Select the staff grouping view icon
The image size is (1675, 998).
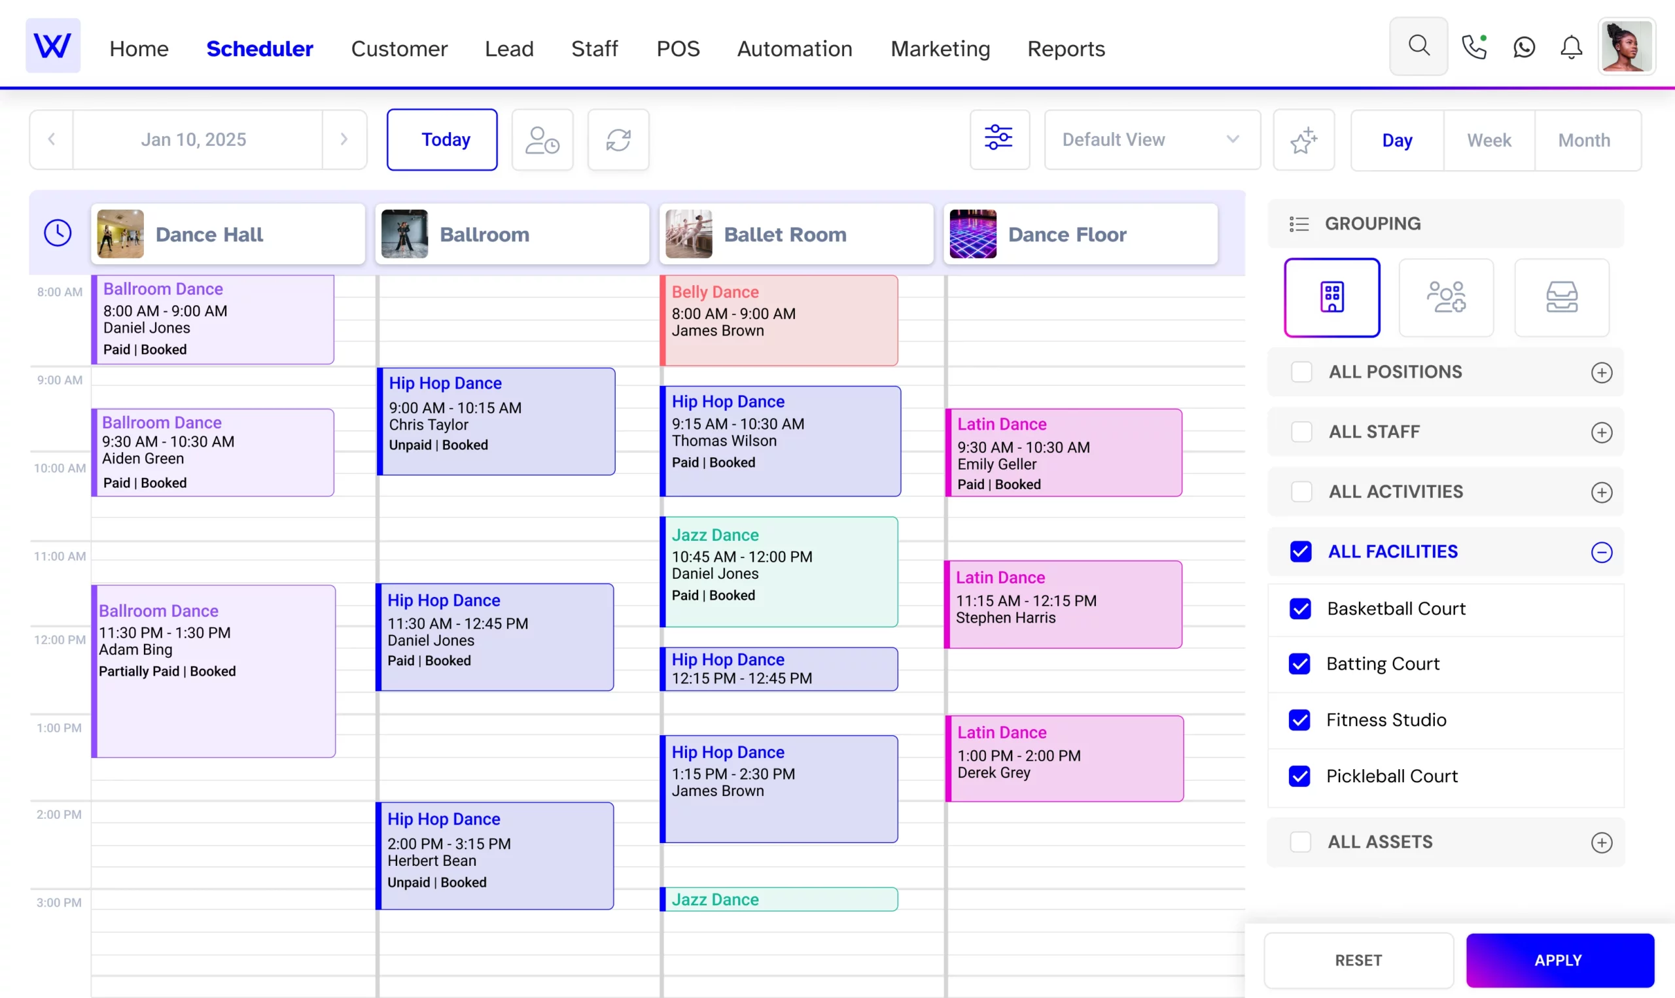1447,297
